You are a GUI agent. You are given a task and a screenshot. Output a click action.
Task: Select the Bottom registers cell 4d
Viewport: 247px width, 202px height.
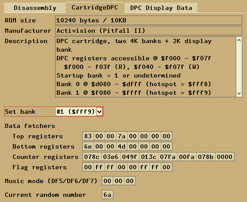coord(122,146)
